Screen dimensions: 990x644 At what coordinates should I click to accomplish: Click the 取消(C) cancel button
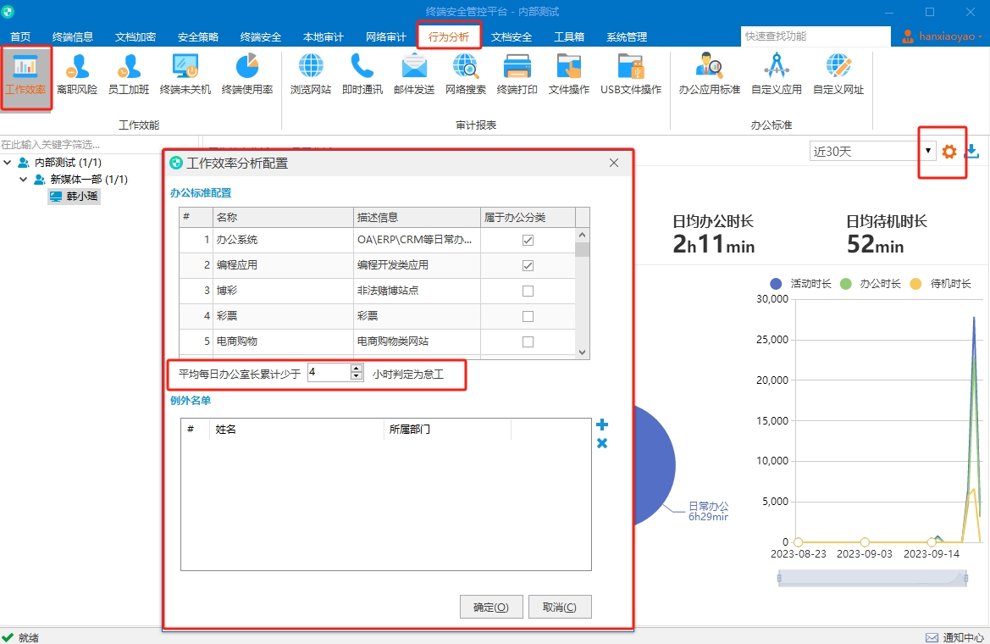click(x=560, y=608)
